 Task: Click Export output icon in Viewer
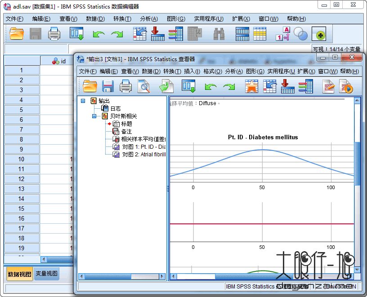[166, 86]
